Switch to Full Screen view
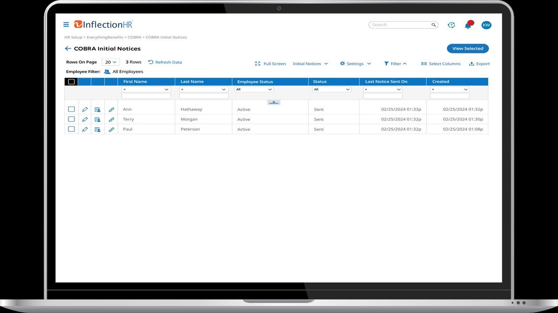 tap(271, 64)
